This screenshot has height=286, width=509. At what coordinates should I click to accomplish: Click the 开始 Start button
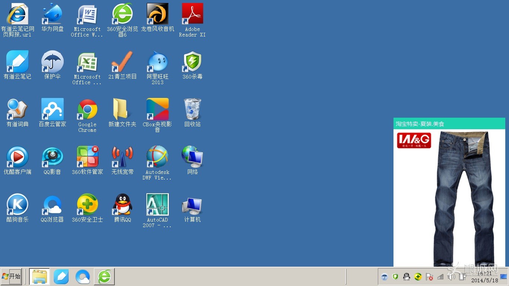pos(11,277)
